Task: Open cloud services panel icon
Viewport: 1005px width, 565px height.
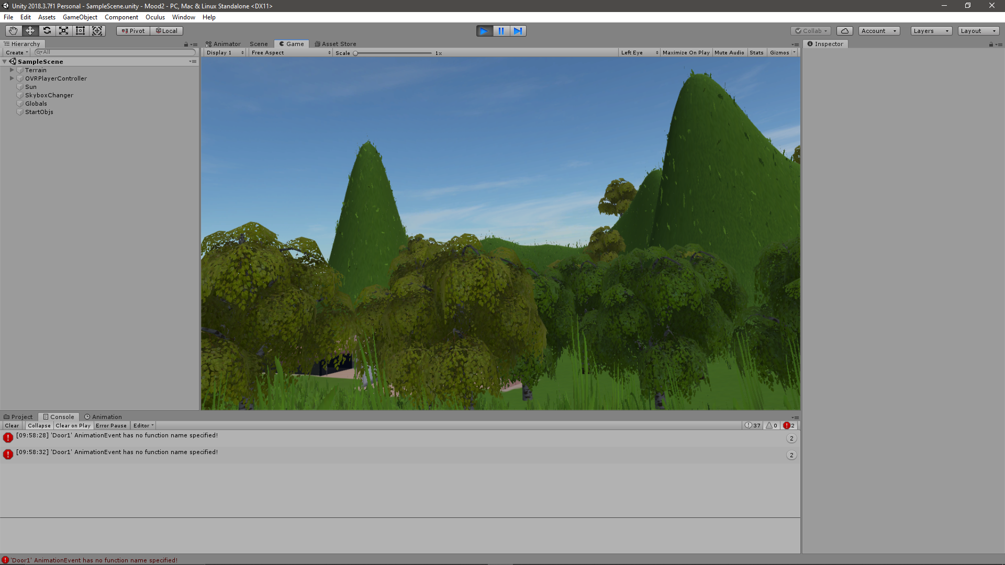Action: [844, 31]
